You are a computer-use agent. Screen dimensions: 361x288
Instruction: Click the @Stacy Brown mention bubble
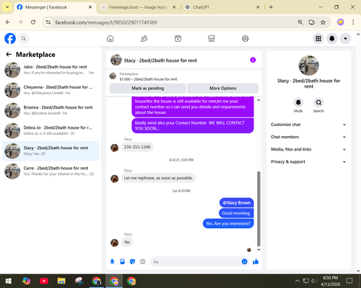237,203
